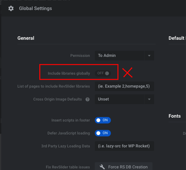Click the Cross Origin Image Defaults label
This screenshot has width=186, height=170.
pos(57,99)
